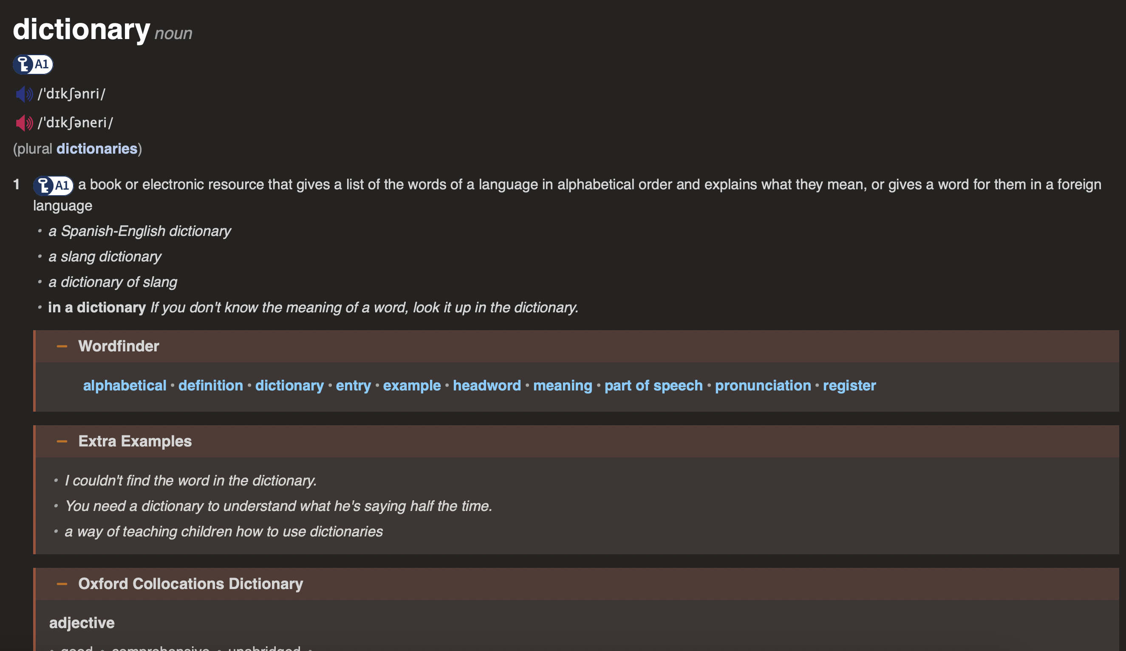The image size is (1126, 651).
Task: Click the British English pronunciation icon
Action: [x=23, y=93]
